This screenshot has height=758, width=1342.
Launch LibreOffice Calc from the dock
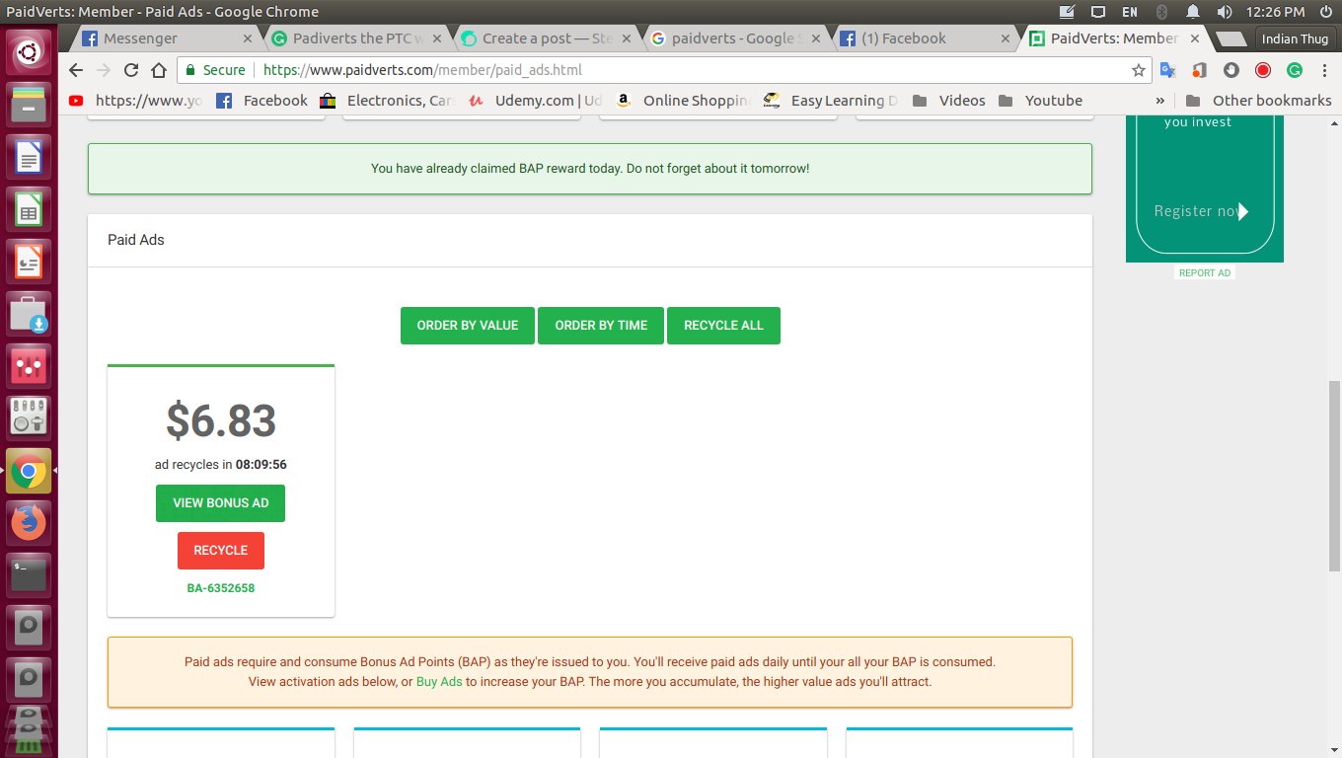29,209
